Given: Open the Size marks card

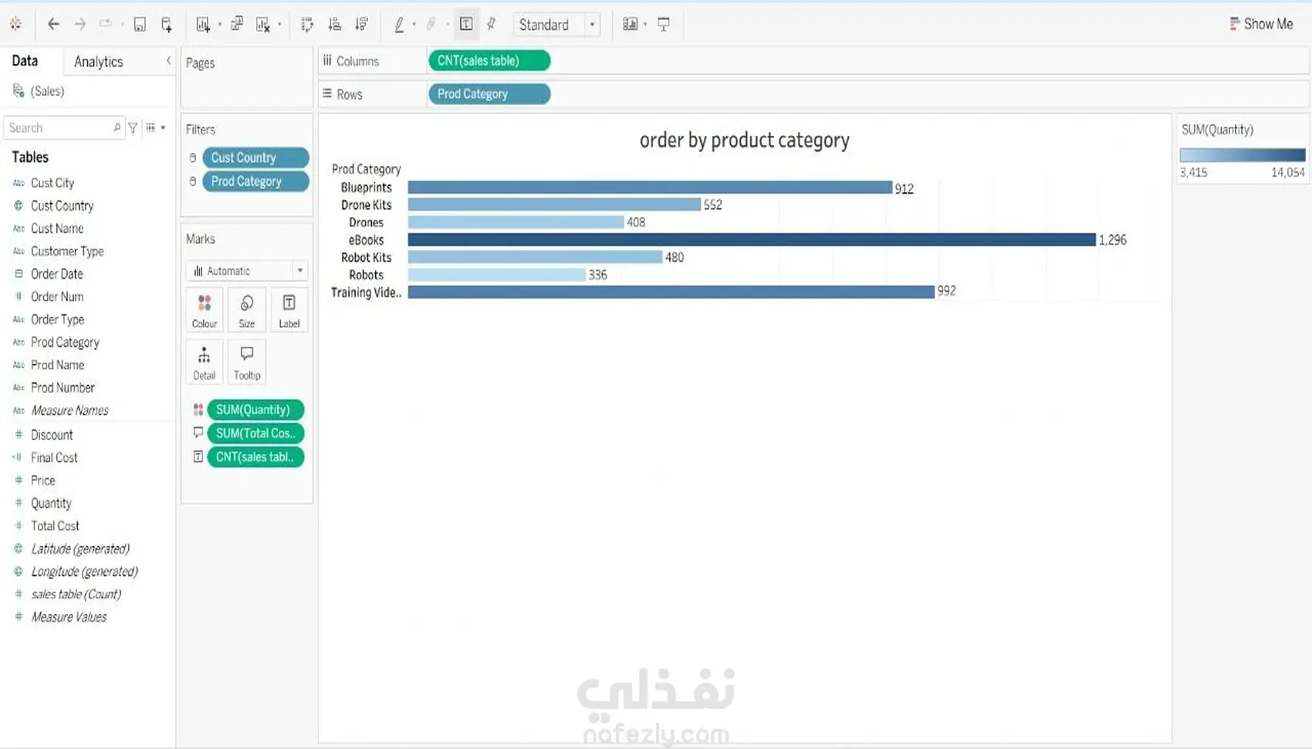Looking at the screenshot, I should tap(247, 310).
